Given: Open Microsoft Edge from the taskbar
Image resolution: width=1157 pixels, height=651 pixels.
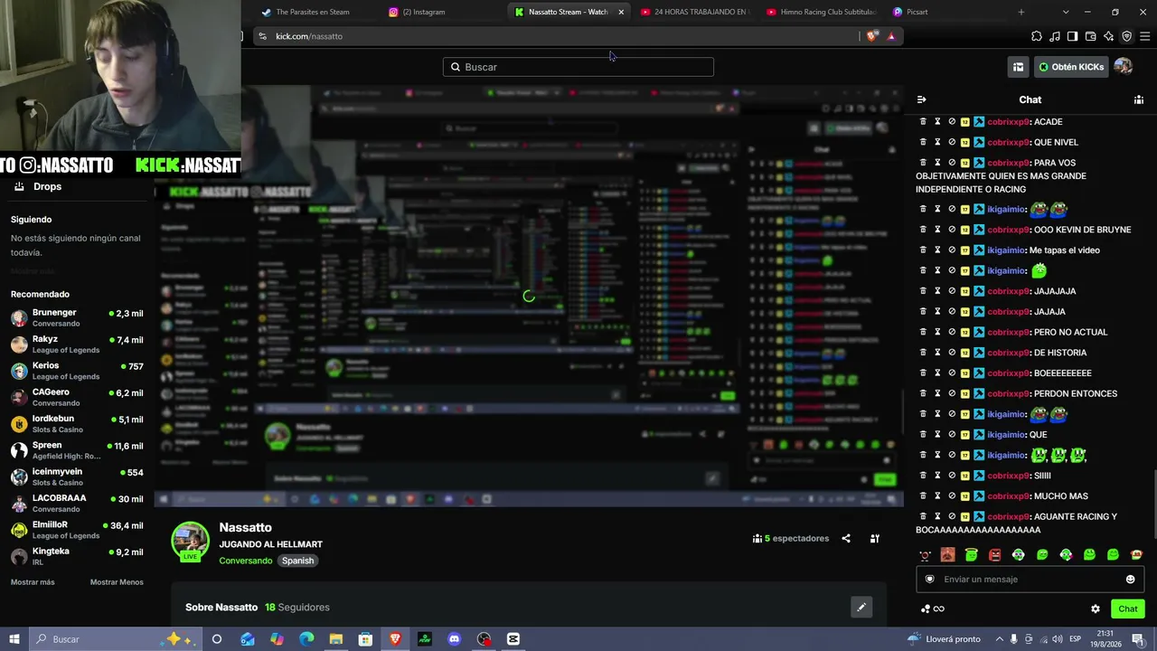Looking at the screenshot, I should coord(306,639).
